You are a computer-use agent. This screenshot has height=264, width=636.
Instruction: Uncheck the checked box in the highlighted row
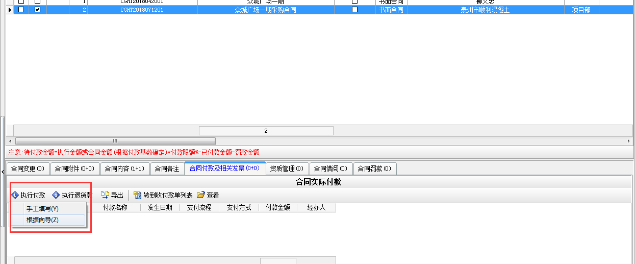pos(37,10)
